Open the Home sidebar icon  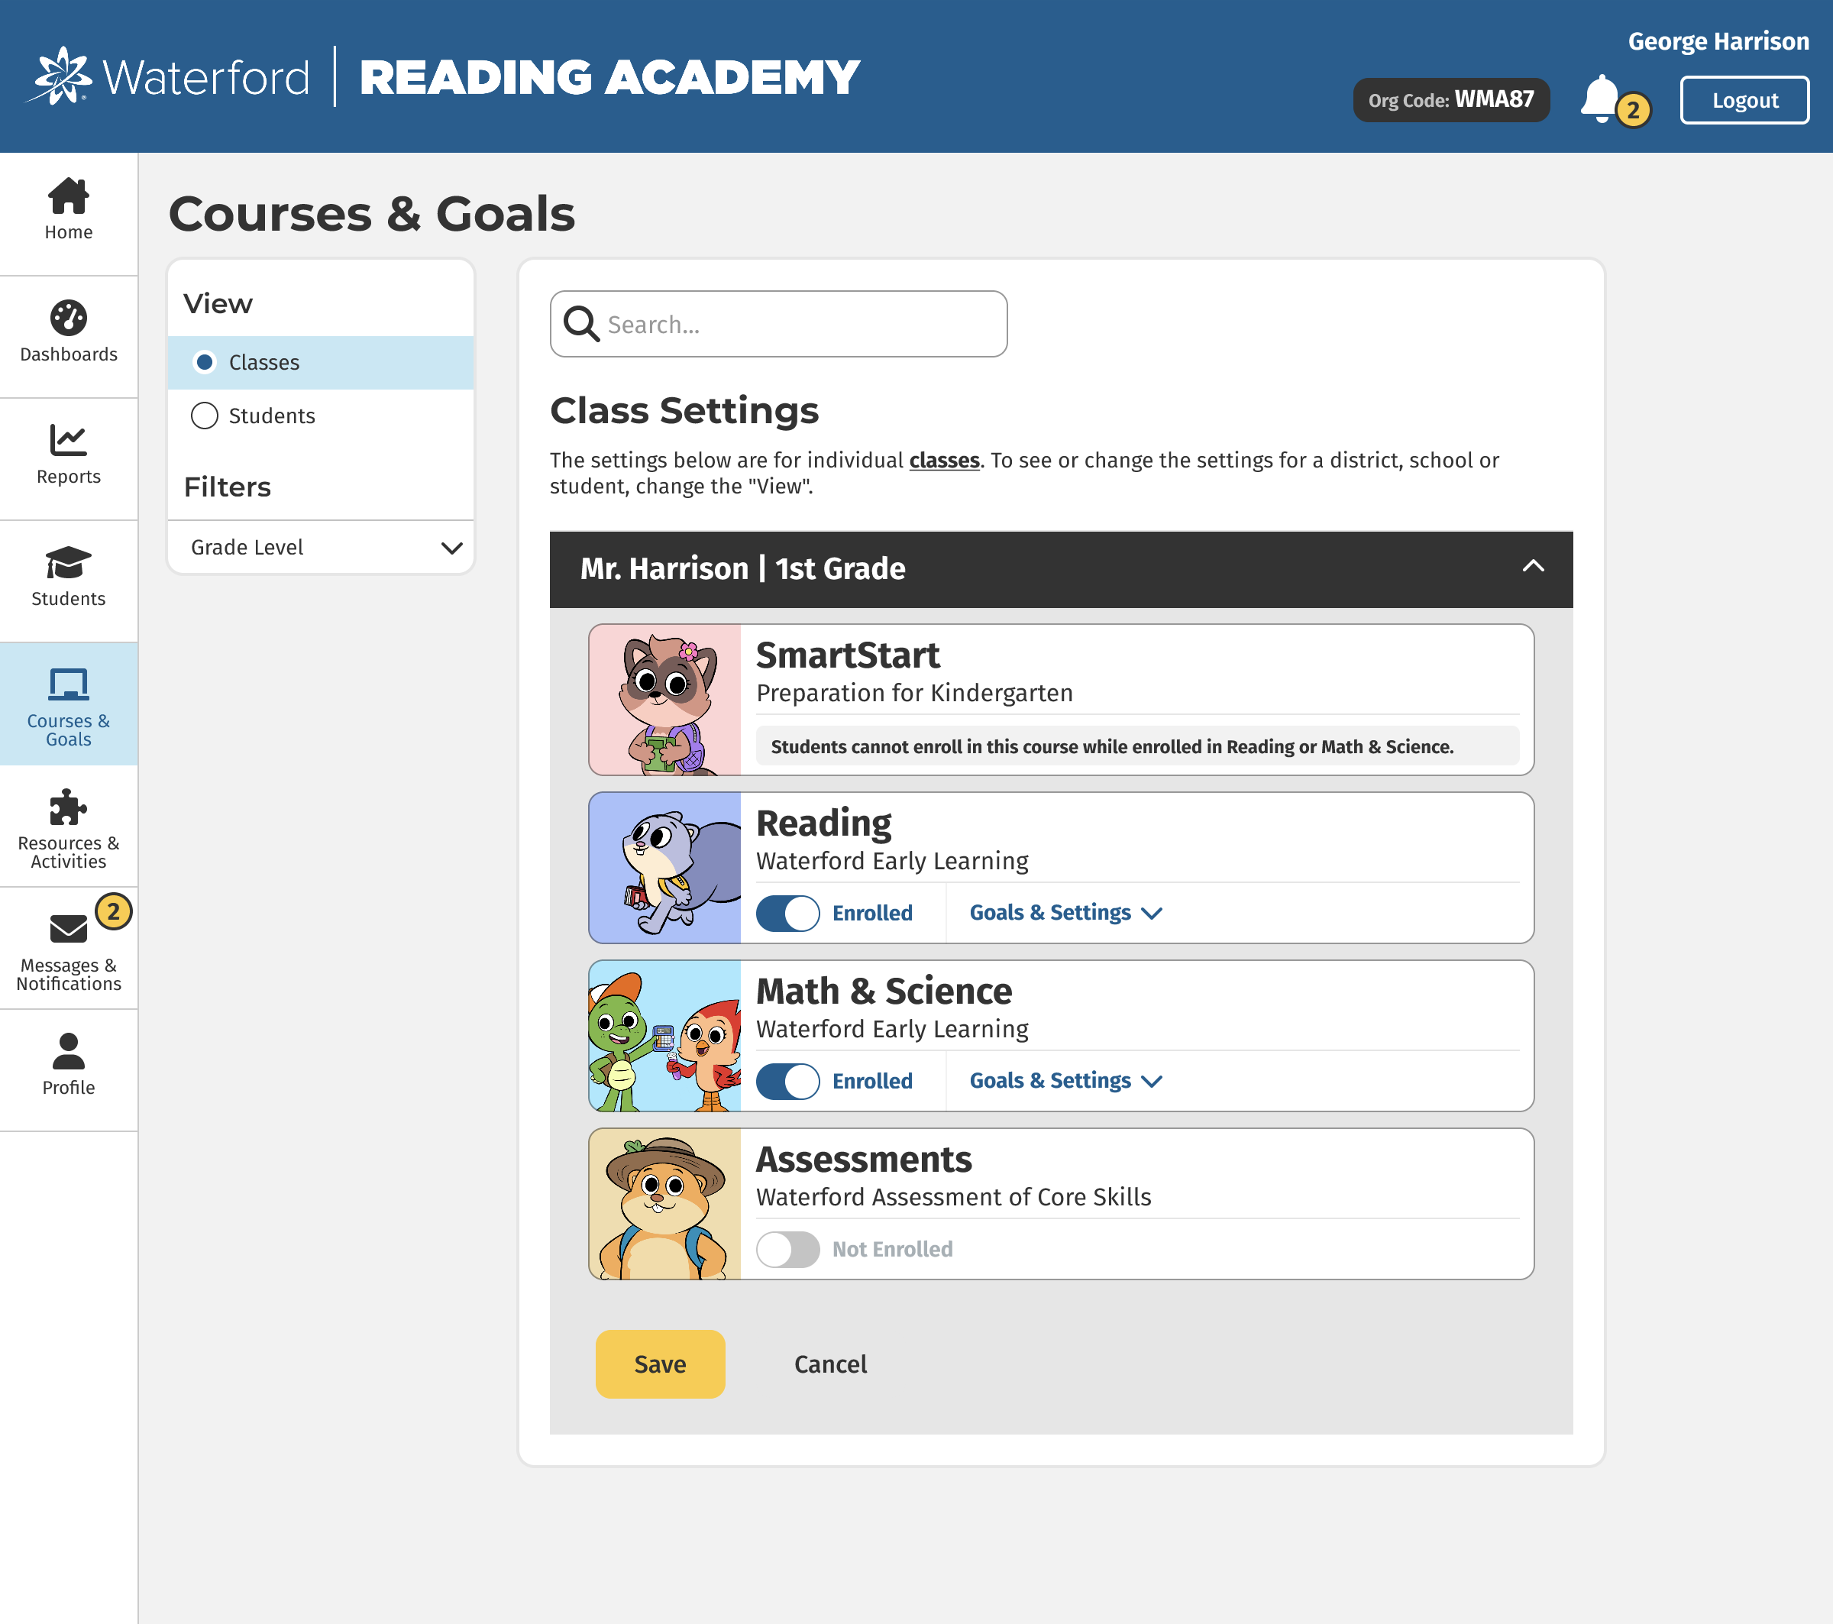tap(68, 196)
